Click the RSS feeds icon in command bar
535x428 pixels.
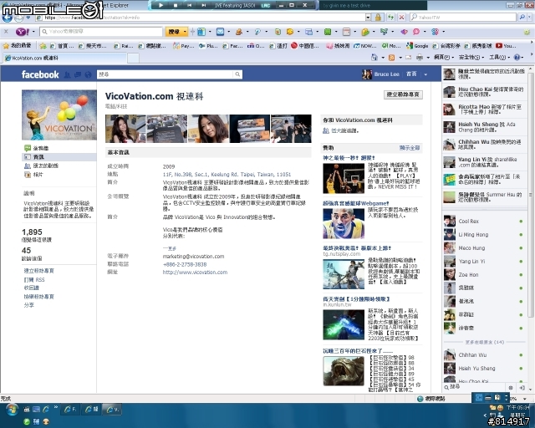pyautogui.click(x=392, y=58)
